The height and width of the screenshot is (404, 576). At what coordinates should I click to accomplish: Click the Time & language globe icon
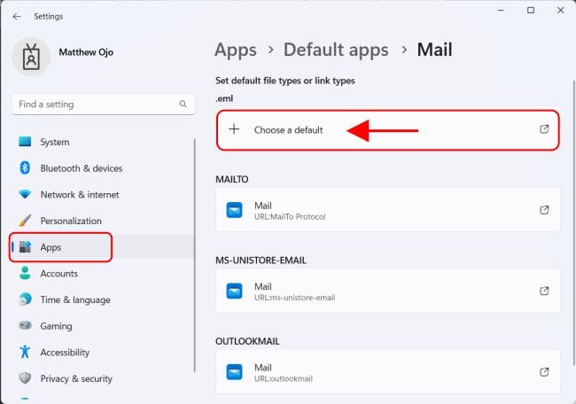tap(25, 299)
